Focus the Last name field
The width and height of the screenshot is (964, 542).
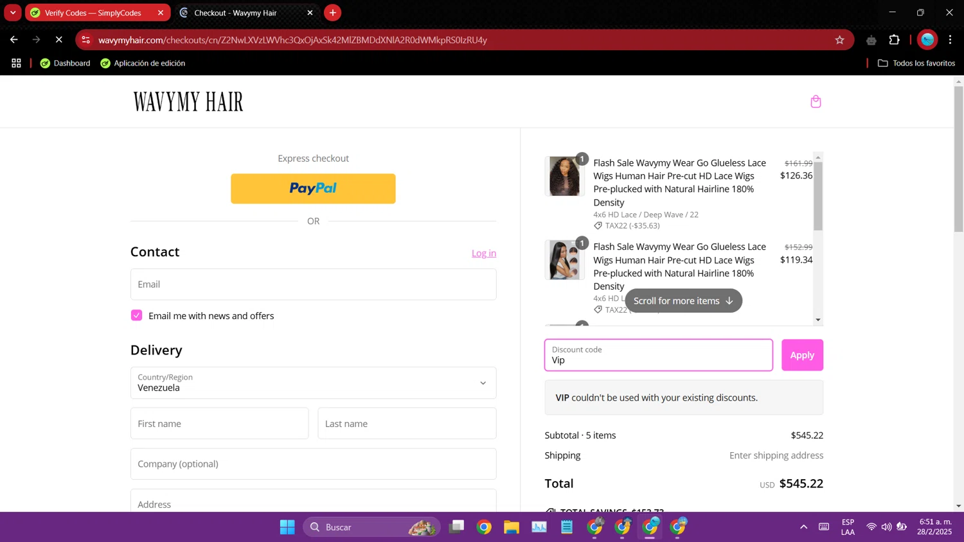(407, 423)
